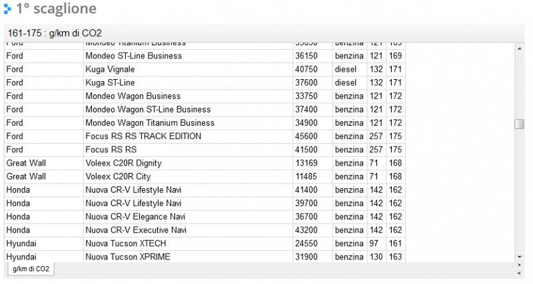Click price cell 33750
Screen dimensions: 533x284
click(313, 96)
